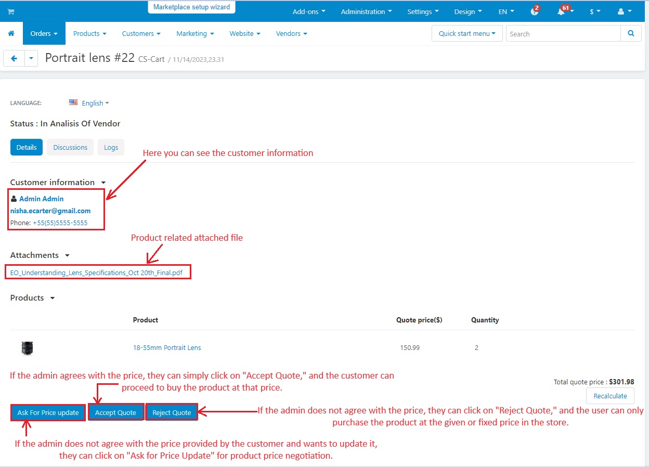This screenshot has height=467, width=649.
Task: Open the icon with the red 2 badge
Action: pos(535,11)
